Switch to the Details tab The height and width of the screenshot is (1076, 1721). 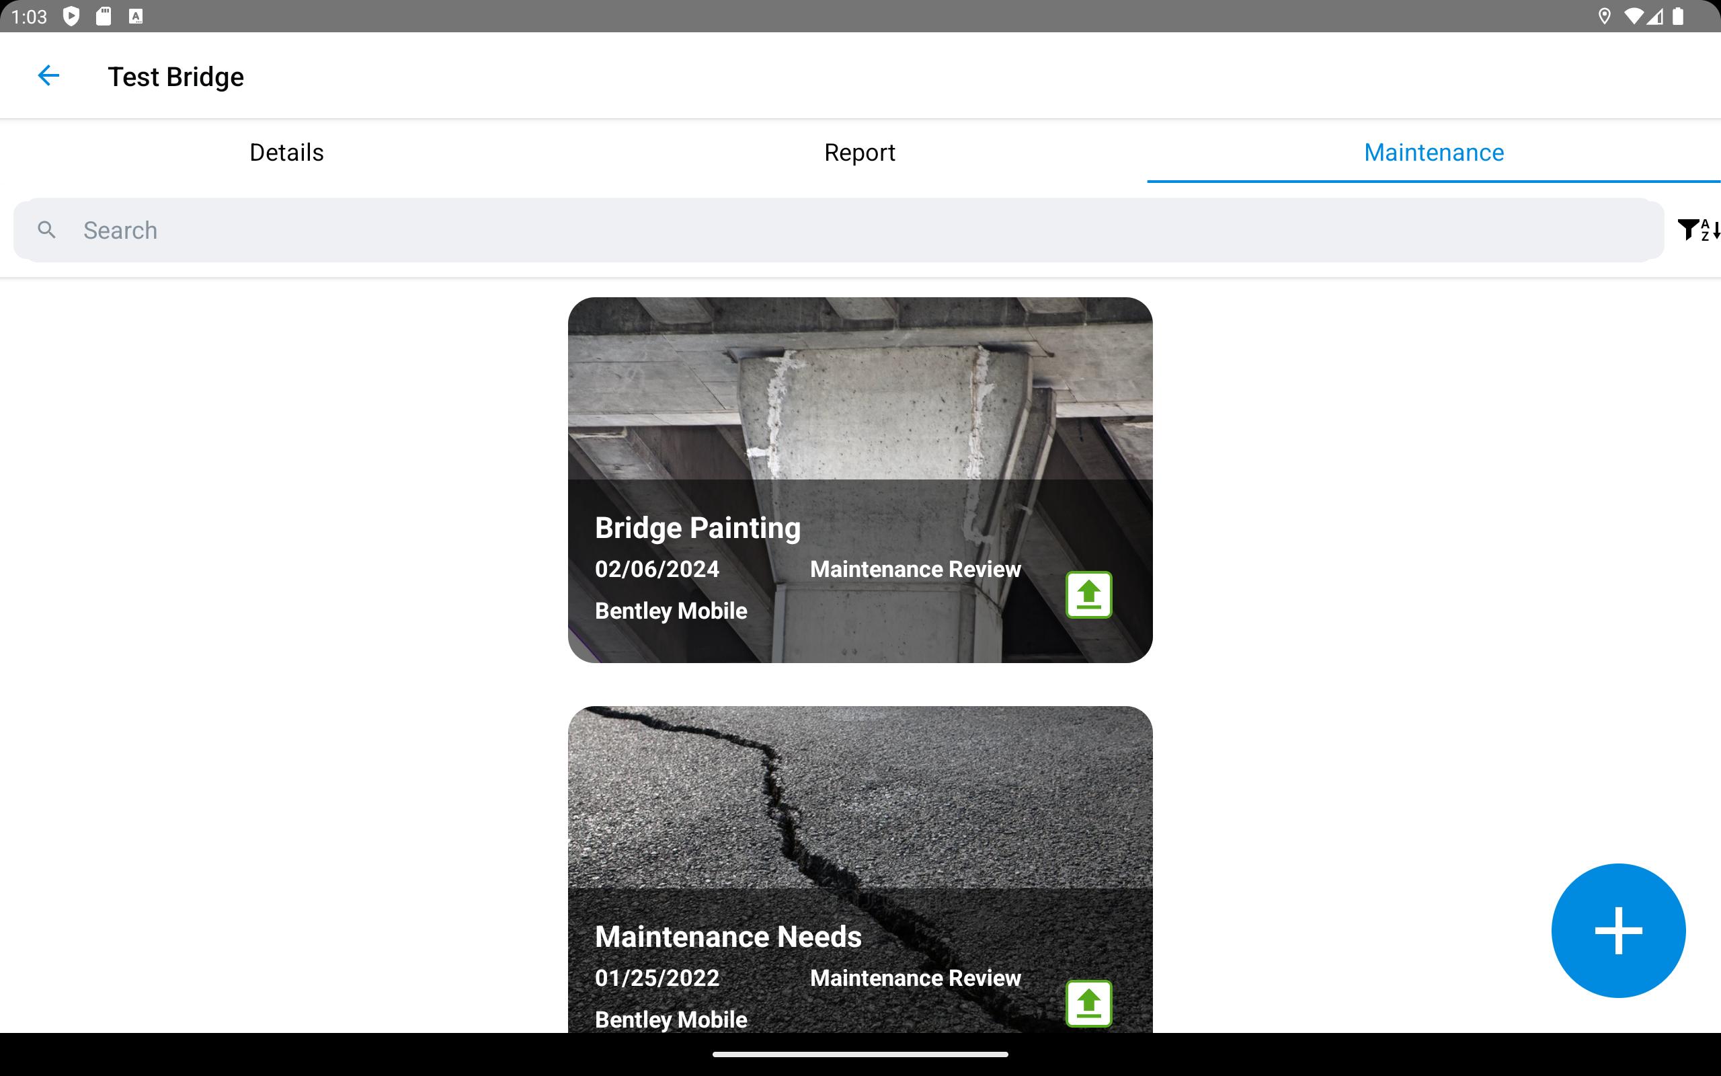(286, 152)
